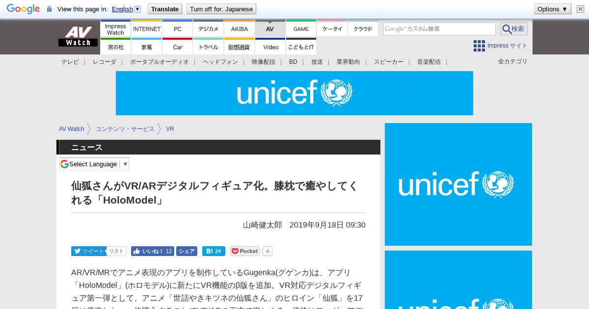Image resolution: width=589 pixels, height=309 pixels.
Task: Go to 映像配信 category
Action: [x=263, y=62]
